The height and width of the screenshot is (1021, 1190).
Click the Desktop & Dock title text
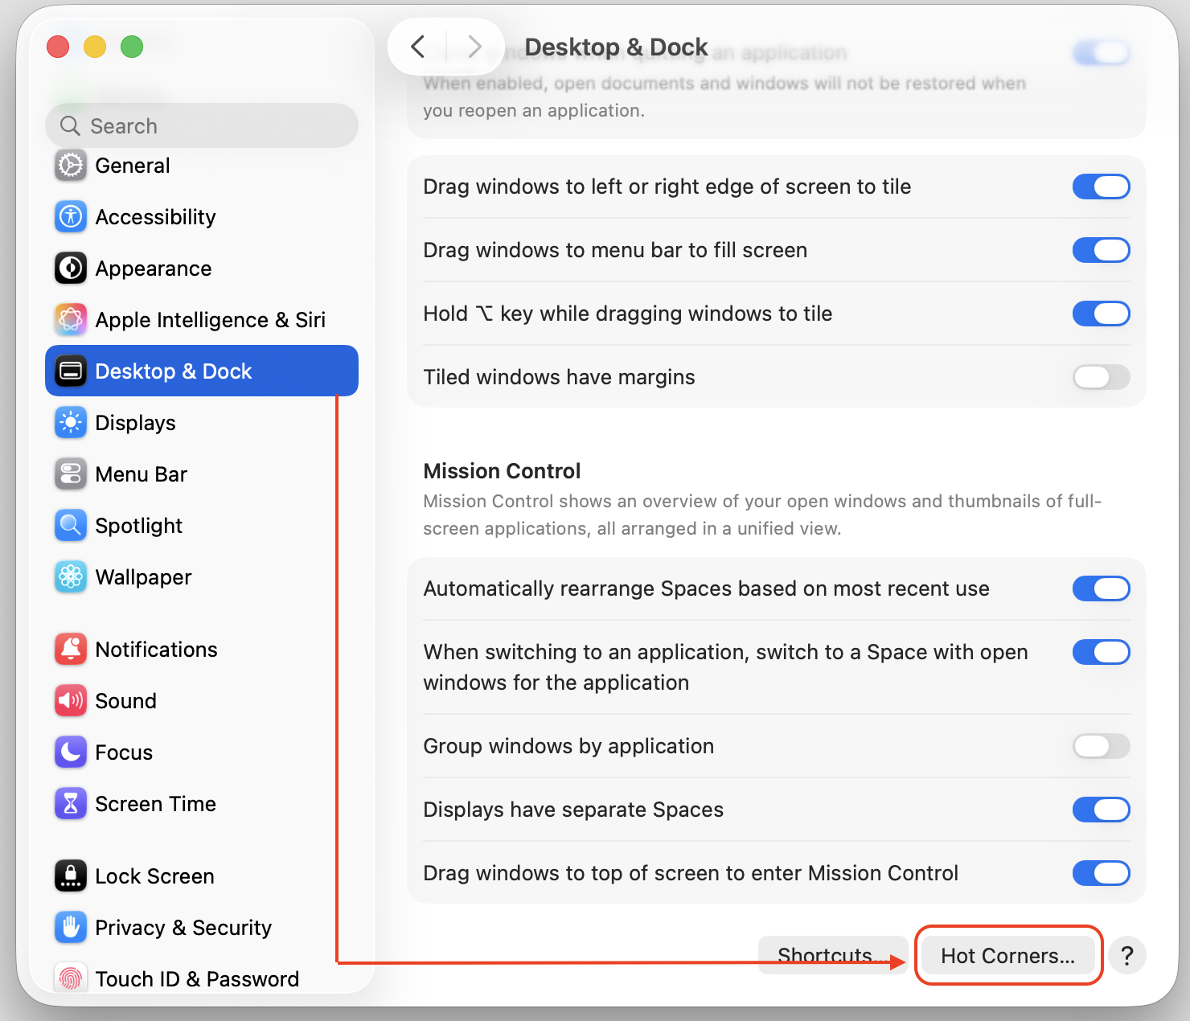tap(616, 47)
